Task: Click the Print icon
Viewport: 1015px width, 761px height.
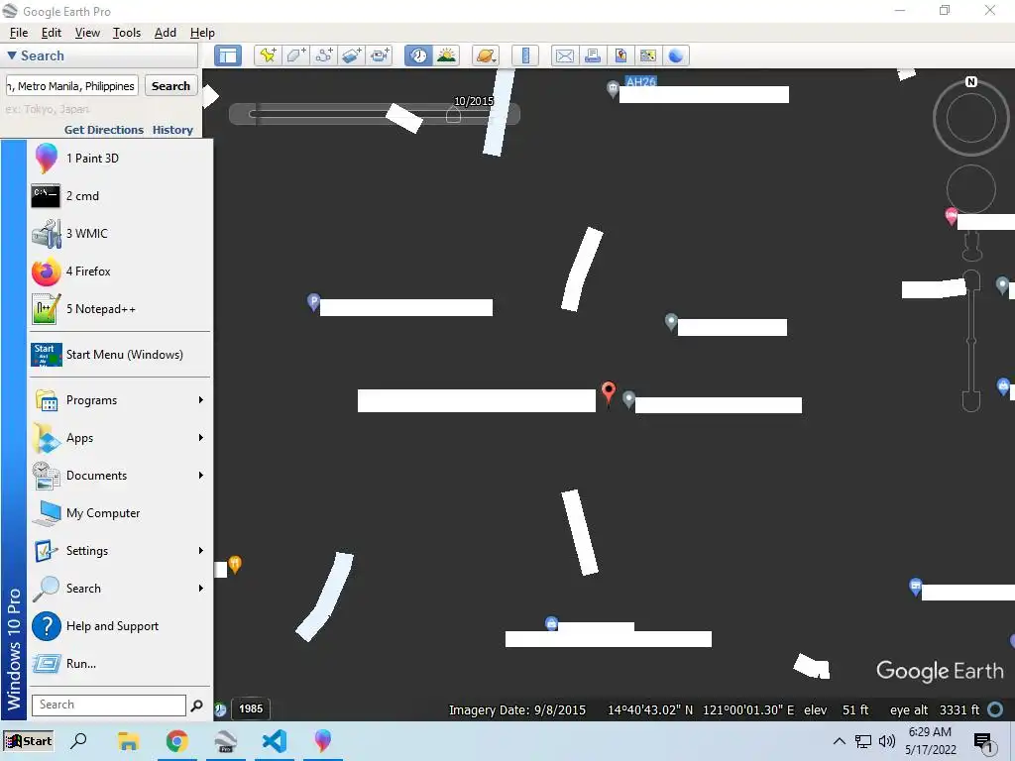Action: point(593,55)
